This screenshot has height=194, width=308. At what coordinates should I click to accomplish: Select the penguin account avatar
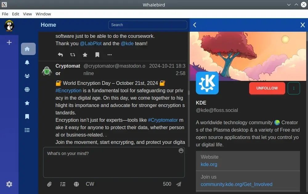(9, 26)
